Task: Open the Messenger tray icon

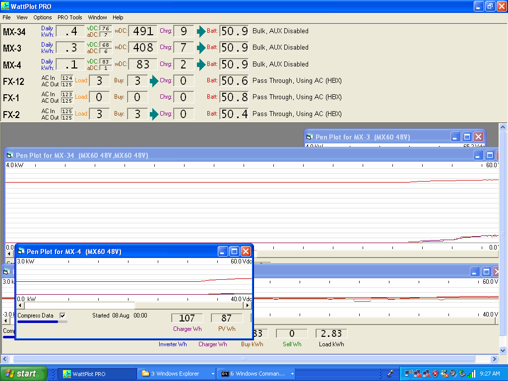Action: pyautogui.click(x=444, y=374)
